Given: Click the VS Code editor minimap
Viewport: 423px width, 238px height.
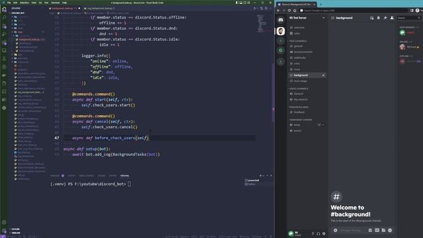Looking at the screenshot, I should click(x=261, y=24).
